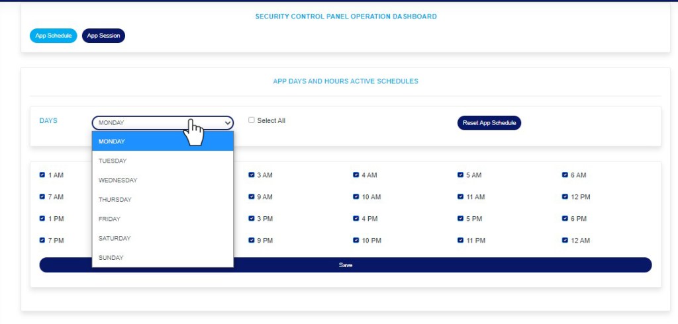Viewport: 678px width, 324px height.
Task: Choose TUESDAY from the days list
Action: click(x=113, y=161)
